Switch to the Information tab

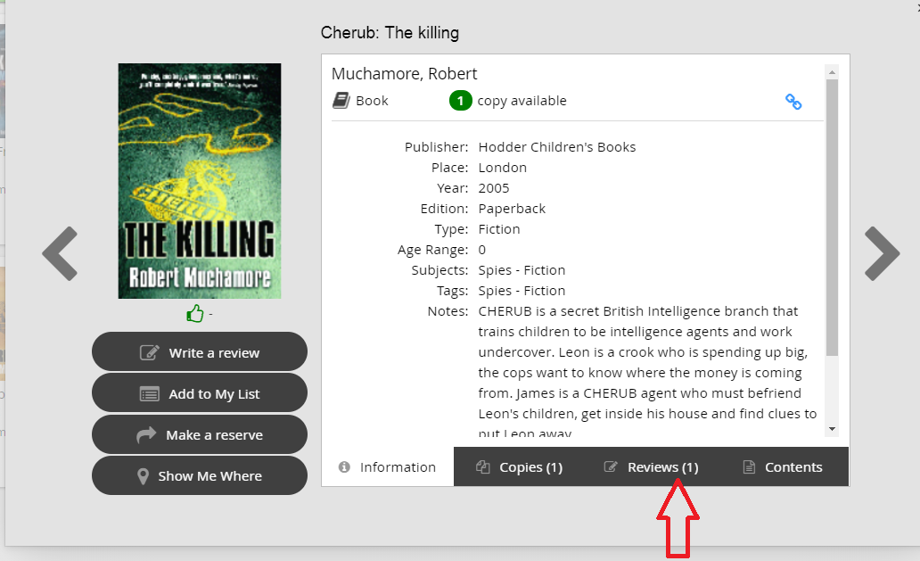tap(388, 466)
